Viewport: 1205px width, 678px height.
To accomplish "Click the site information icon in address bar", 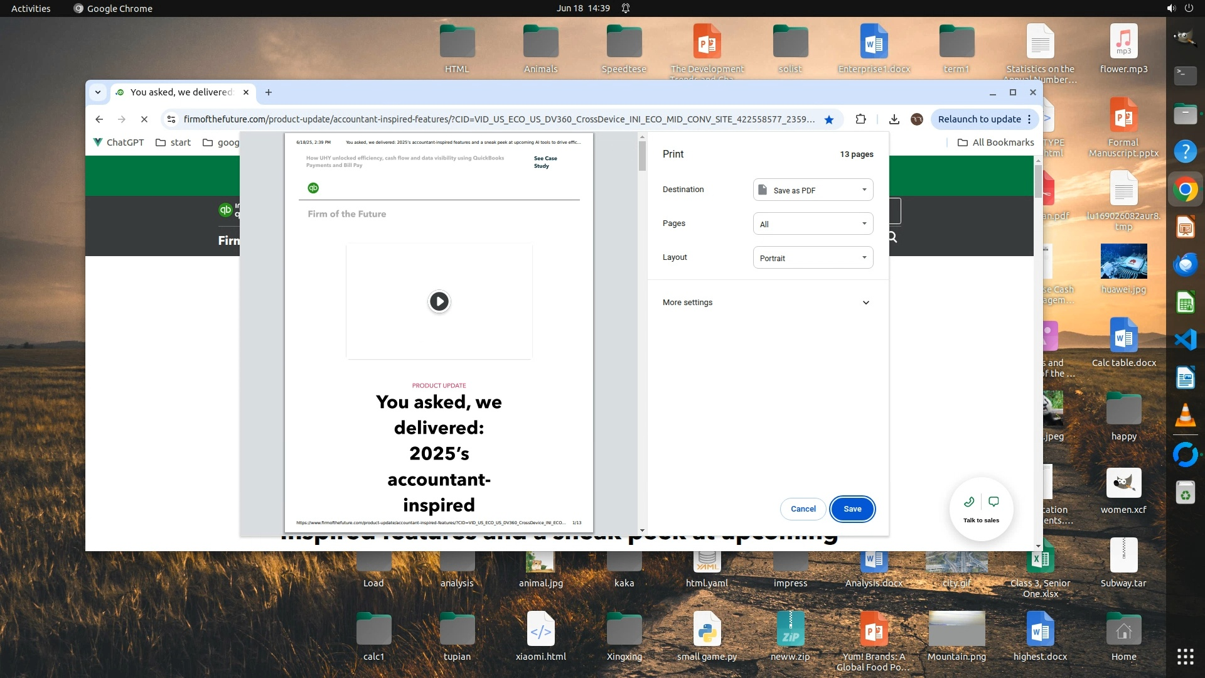I will (x=171, y=119).
